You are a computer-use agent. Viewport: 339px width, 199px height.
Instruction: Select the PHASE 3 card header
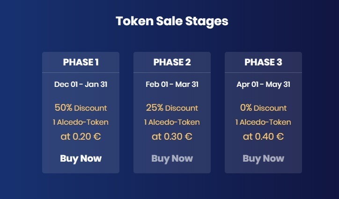(x=263, y=62)
